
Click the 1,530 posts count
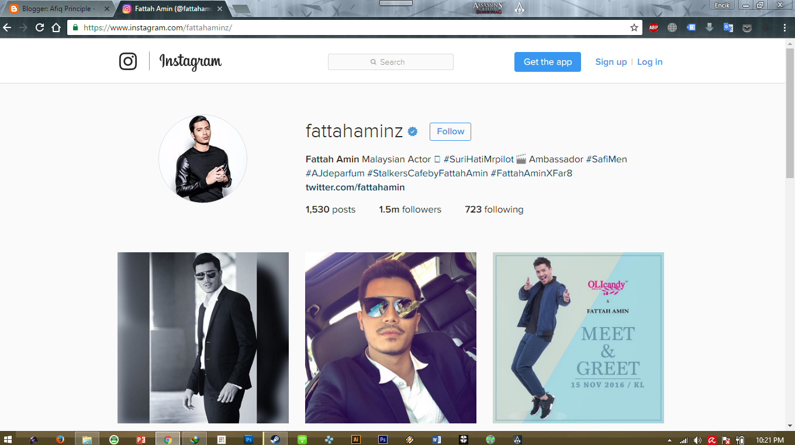[330, 209]
